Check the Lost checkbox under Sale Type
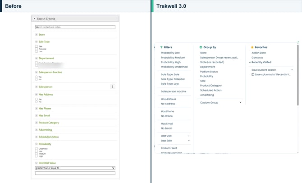This screenshot has width=302, height=183. pyautogui.click(x=37, y=51)
